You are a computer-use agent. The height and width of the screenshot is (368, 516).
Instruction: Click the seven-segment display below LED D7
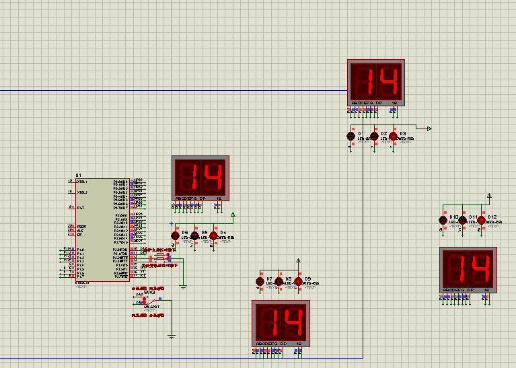pyautogui.click(x=281, y=323)
